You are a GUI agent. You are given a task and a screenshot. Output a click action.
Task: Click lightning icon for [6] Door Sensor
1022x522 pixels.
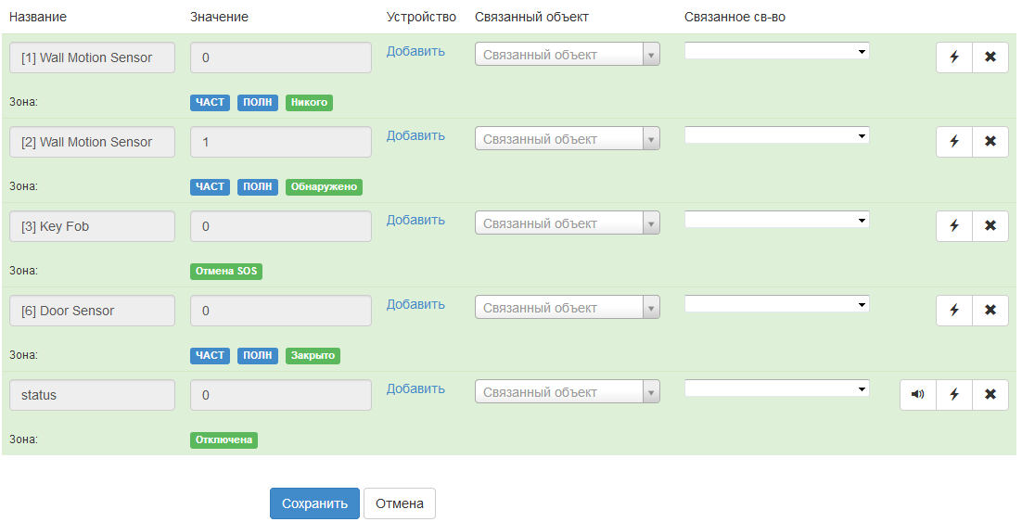(x=954, y=310)
